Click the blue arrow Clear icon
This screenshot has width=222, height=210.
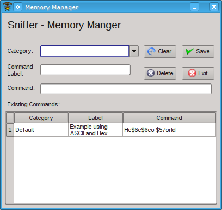point(151,51)
